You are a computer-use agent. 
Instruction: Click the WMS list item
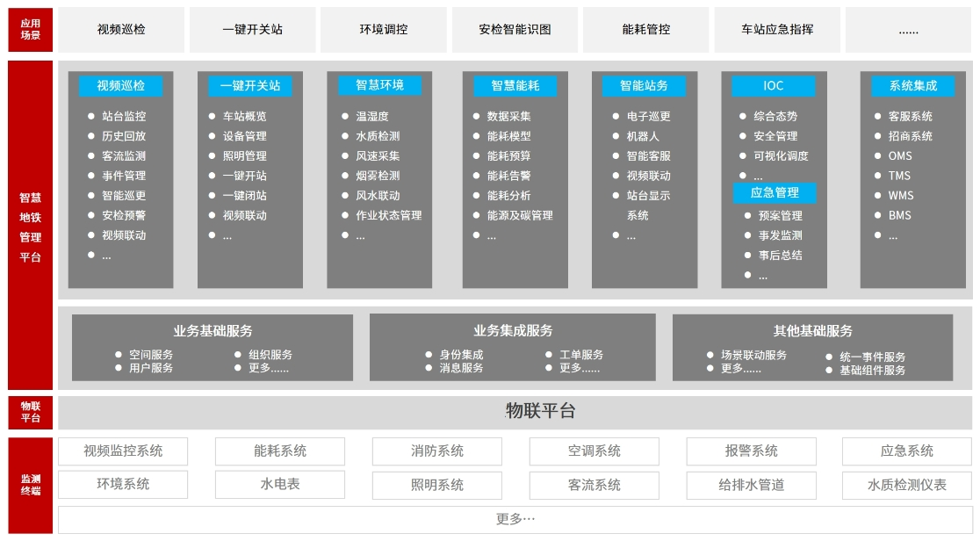901,196
